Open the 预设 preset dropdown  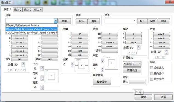(x=120, y=21)
